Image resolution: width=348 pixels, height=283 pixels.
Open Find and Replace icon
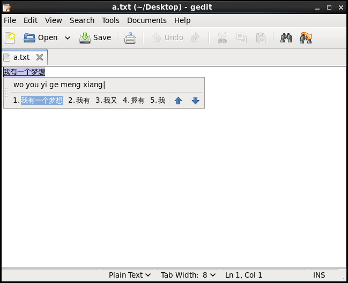coord(306,38)
